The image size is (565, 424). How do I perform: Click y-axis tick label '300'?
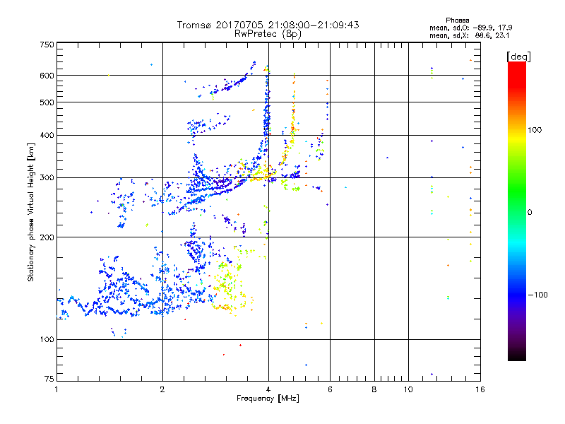click(x=47, y=178)
